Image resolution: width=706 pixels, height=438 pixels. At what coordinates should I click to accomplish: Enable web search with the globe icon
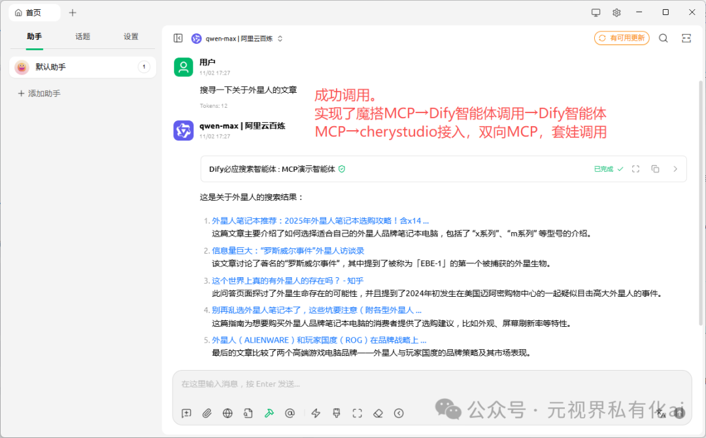pyautogui.click(x=227, y=413)
